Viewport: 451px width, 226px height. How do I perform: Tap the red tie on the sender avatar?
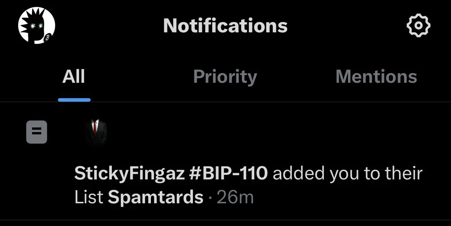(95, 128)
